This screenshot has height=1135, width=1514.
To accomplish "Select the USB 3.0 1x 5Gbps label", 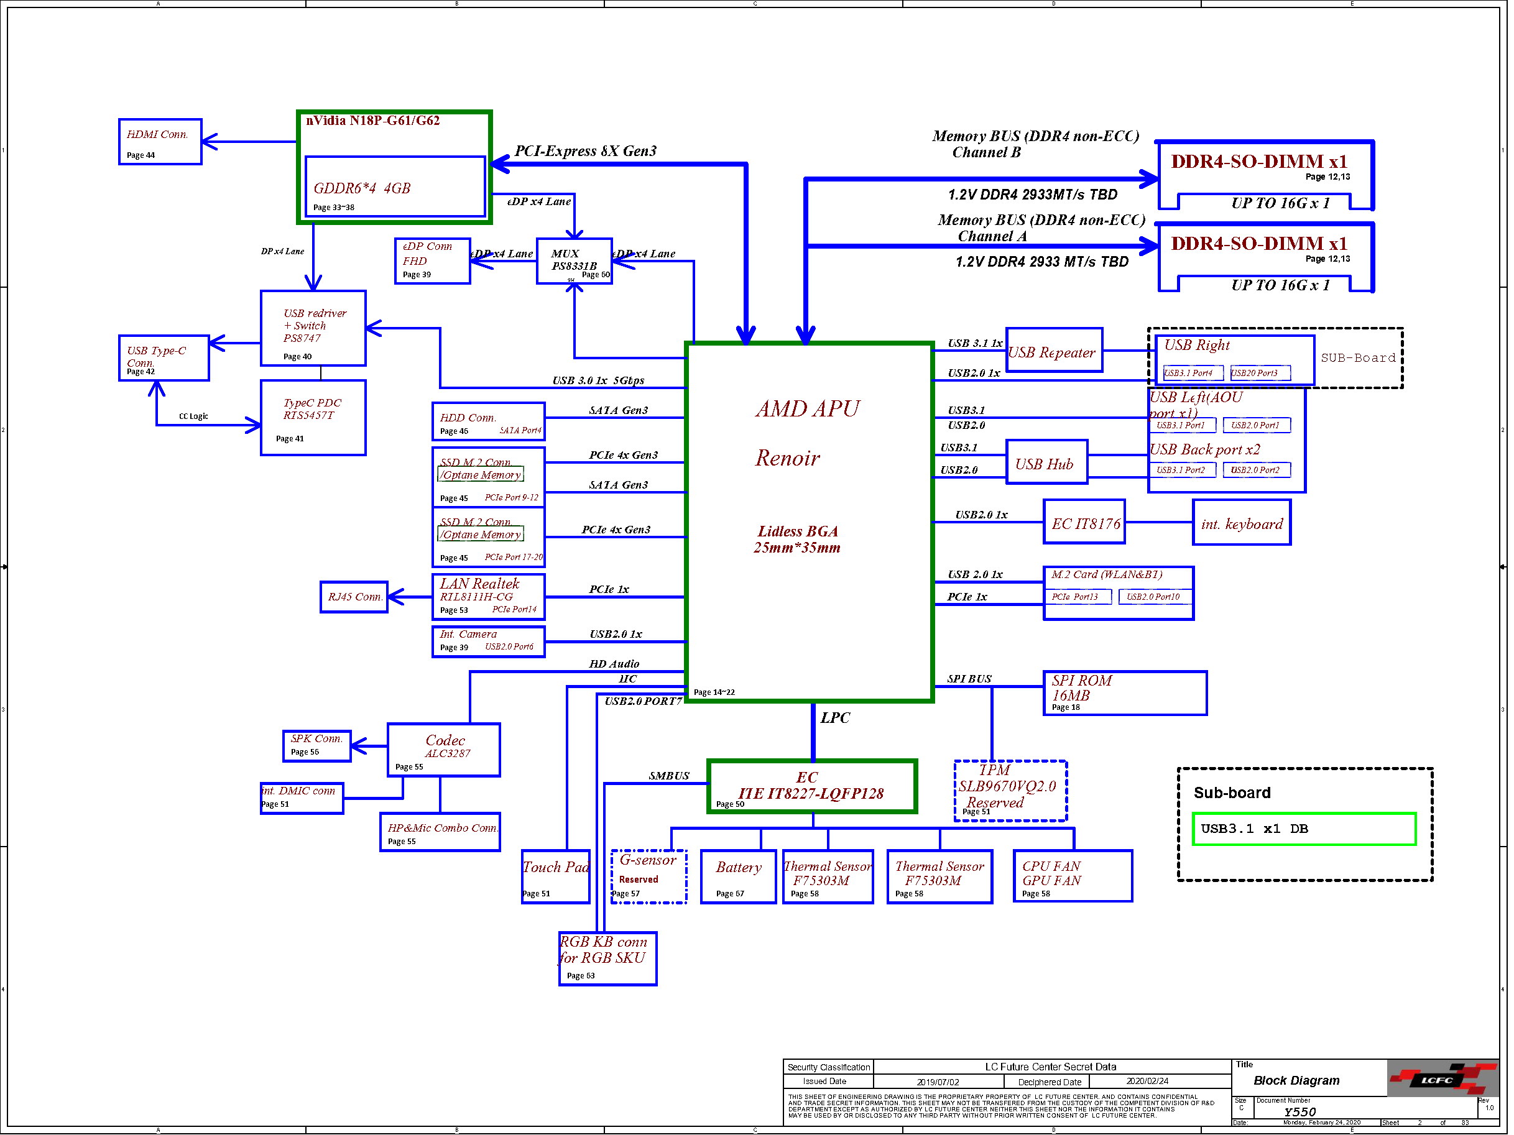I will (598, 381).
